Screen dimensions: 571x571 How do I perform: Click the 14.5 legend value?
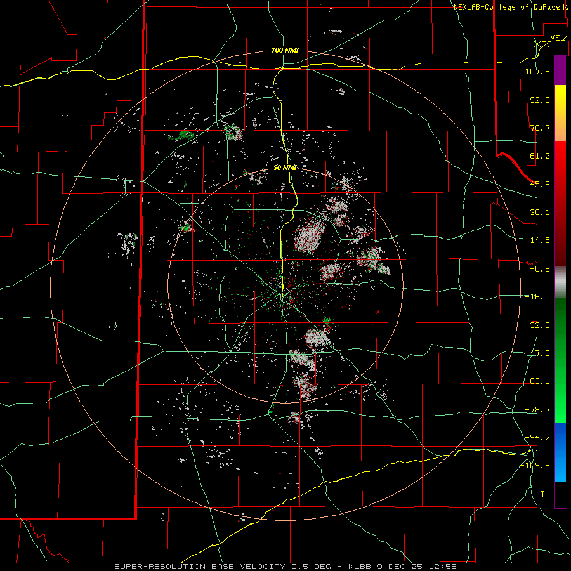point(540,240)
